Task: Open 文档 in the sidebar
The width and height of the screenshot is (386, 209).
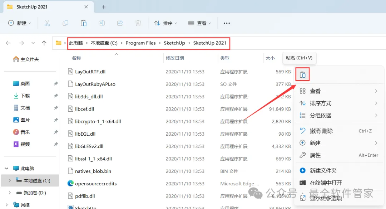Action: point(21,108)
